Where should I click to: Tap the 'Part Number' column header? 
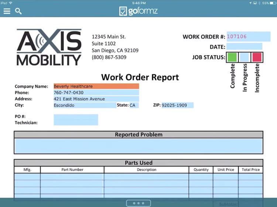point(72,170)
